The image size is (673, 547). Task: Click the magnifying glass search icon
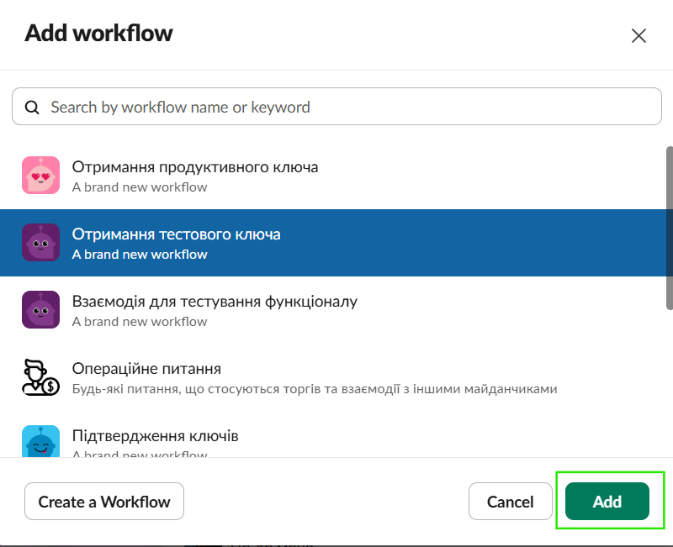pos(33,108)
